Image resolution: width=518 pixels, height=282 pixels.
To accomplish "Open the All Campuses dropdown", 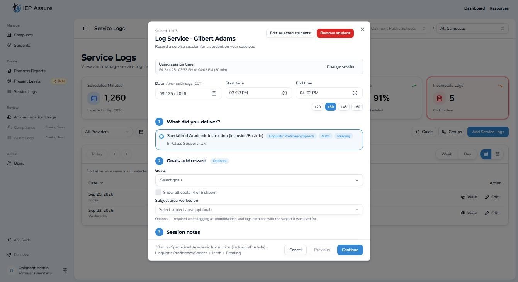I will tap(472, 29).
